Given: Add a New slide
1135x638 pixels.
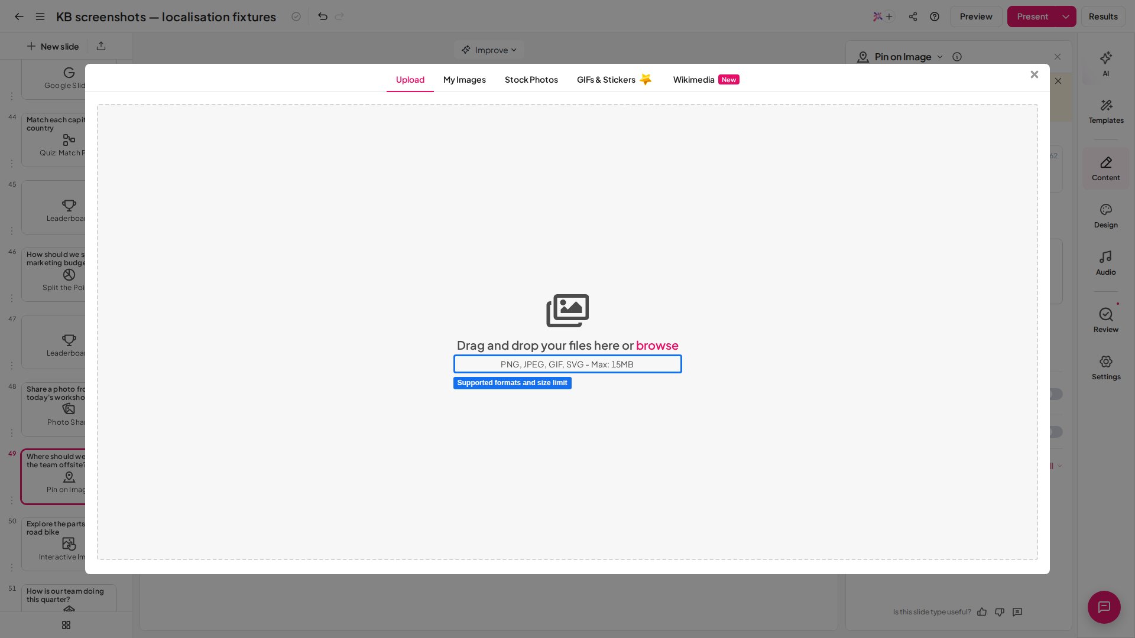Looking at the screenshot, I should pos(53,46).
